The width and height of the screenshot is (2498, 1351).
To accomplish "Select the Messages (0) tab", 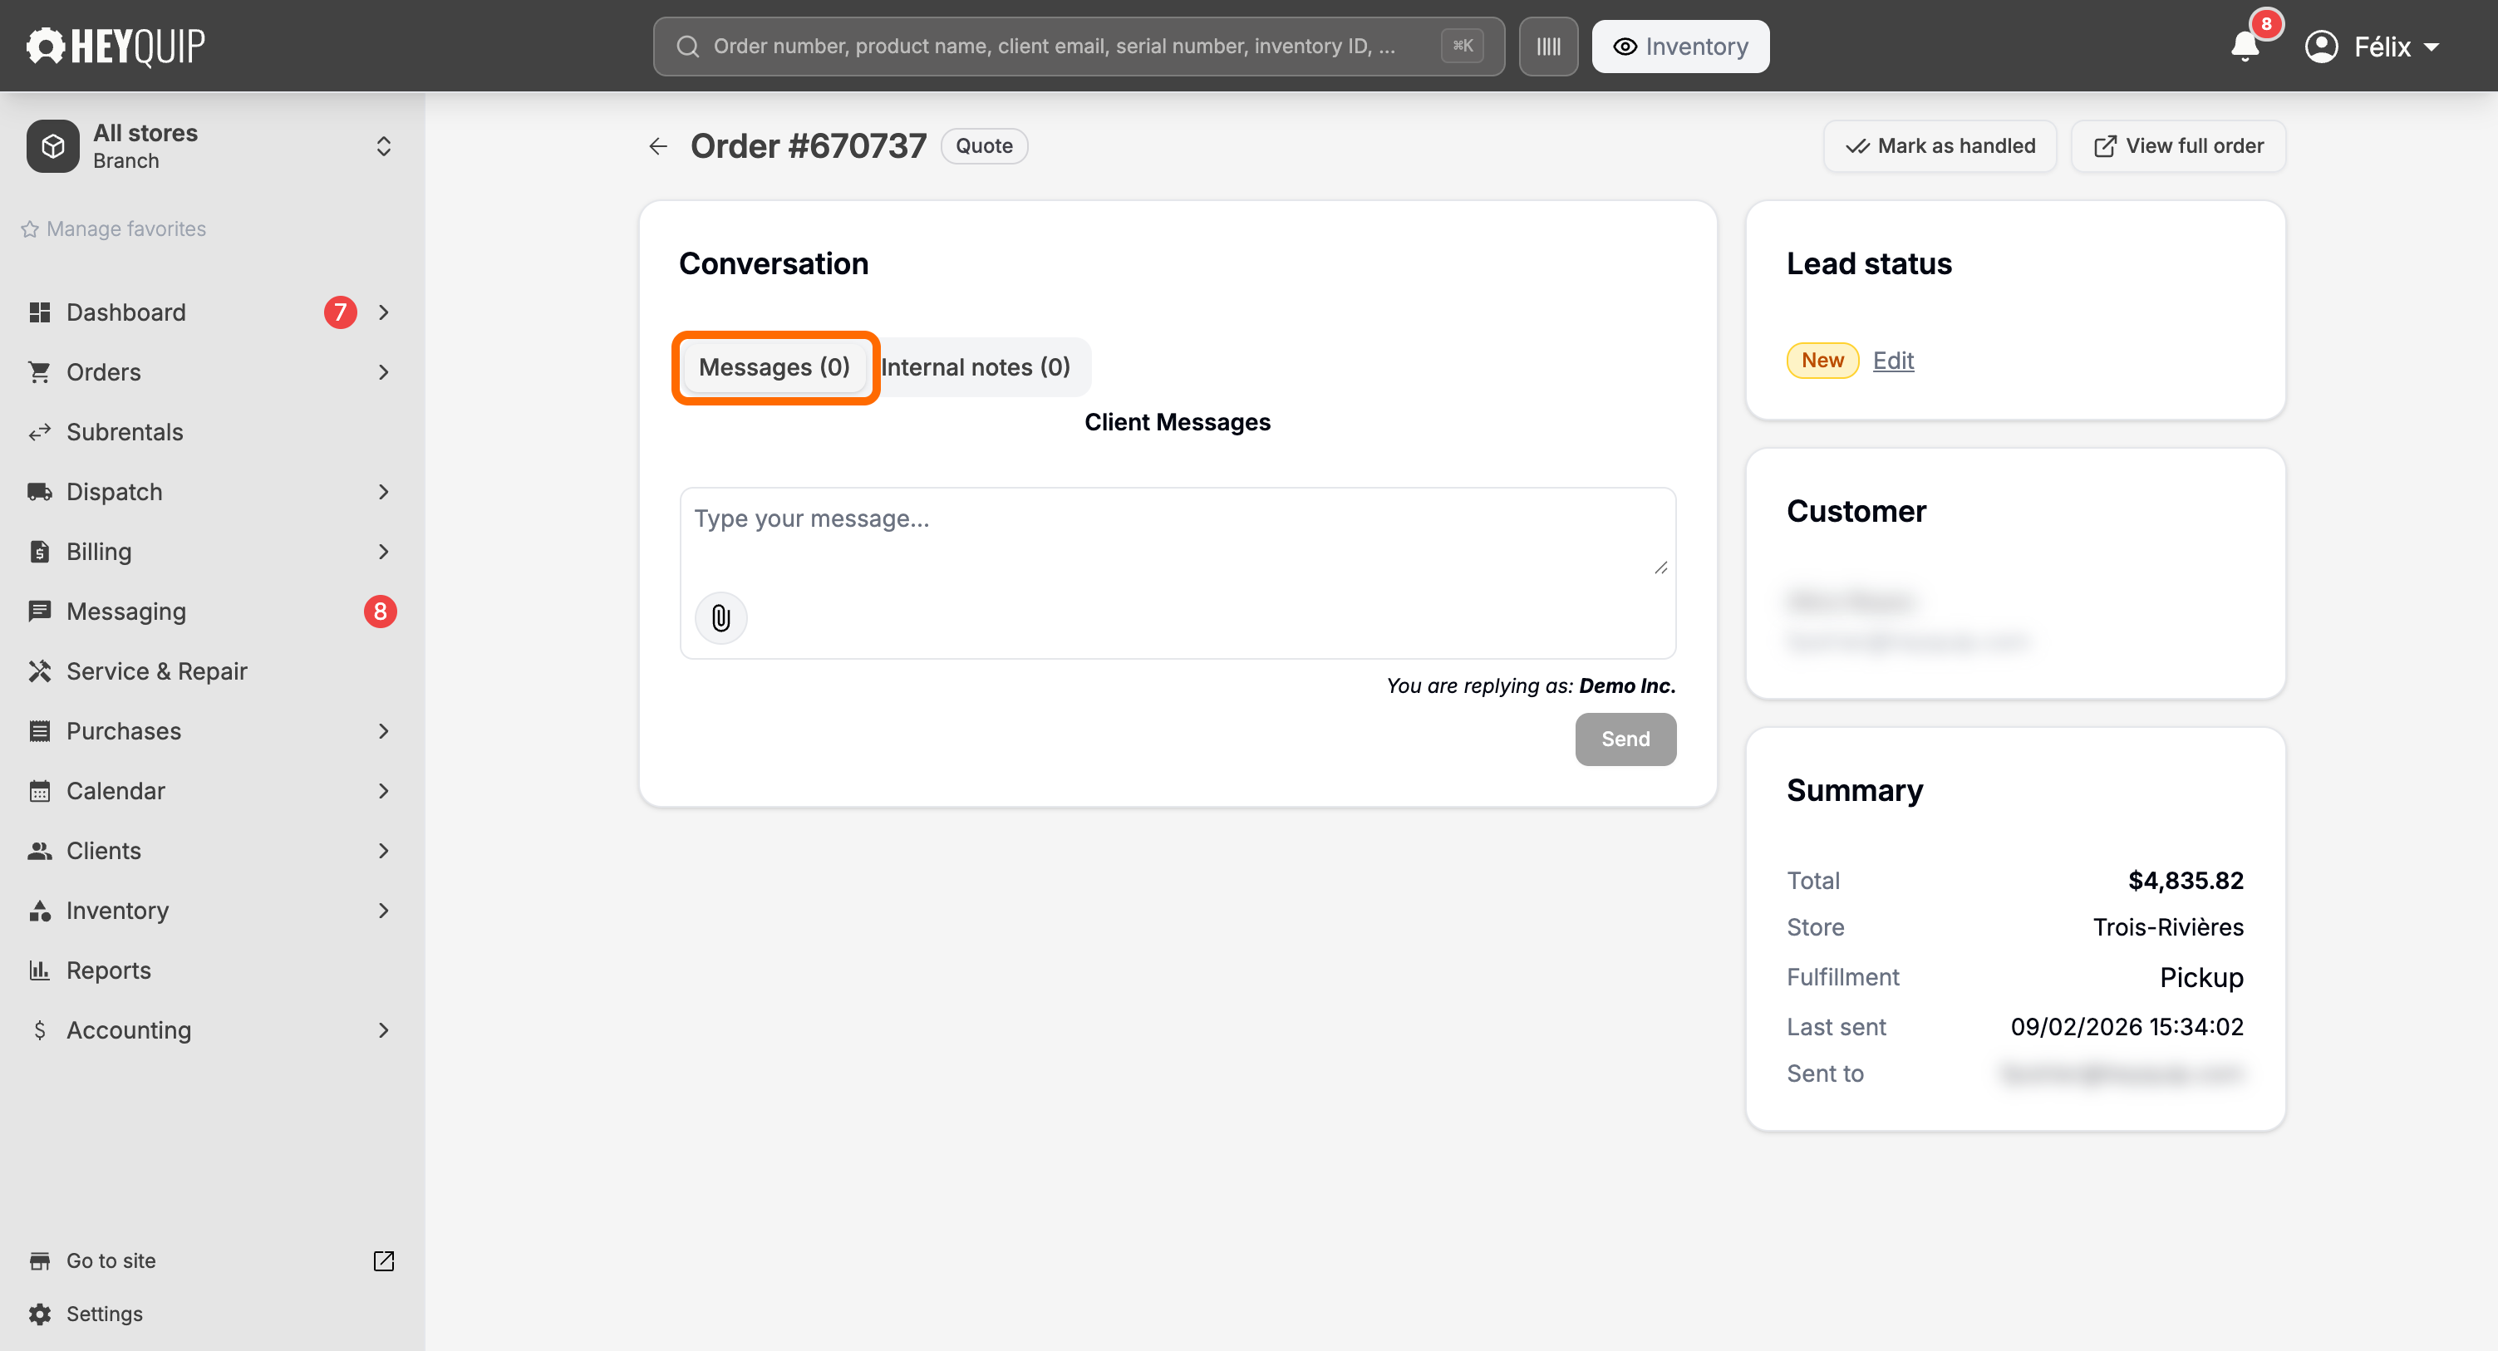I will coord(774,367).
